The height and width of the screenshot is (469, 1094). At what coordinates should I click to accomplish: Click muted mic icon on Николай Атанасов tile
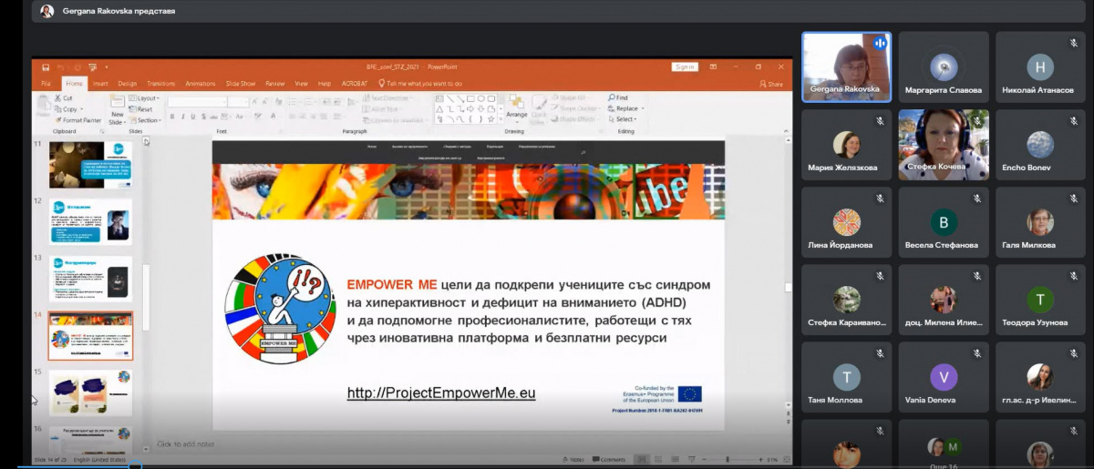pyautogui.click(x=1075, y=44)
